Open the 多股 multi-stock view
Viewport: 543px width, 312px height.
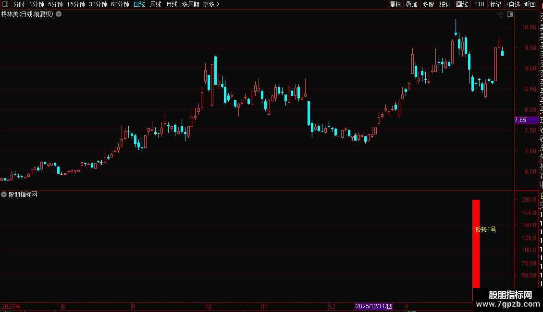click(x=428, y=4)
